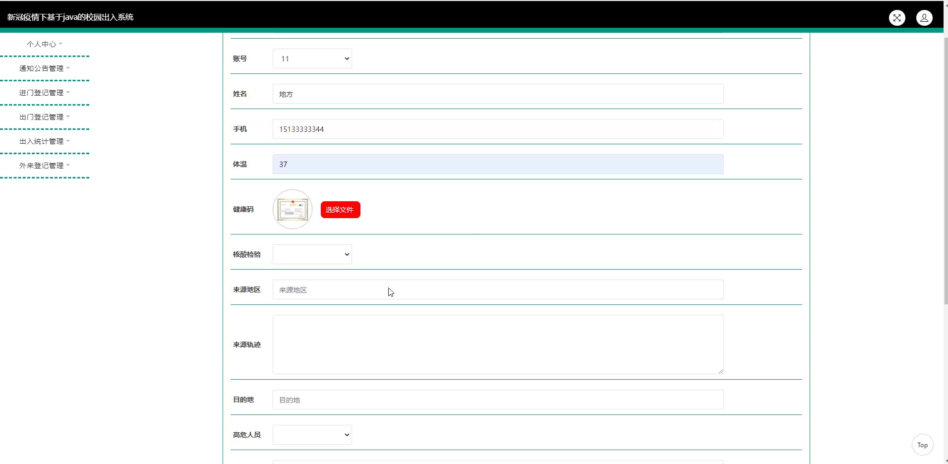This screenshot has width=948, height=464.
Task: Open the 账号 dropdown showing 11
Action: (312, 58)
